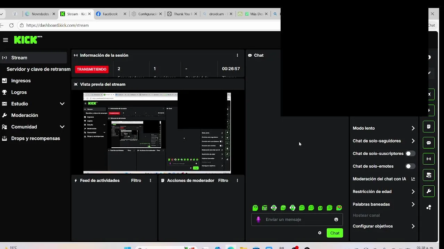Click the camera icon in the right sidebar
Image resolution: width=444 pixels, height=249 pixels.
click(x=429, y=175)
